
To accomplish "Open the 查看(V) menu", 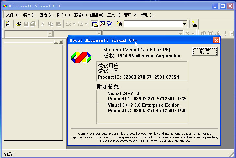I will point(46,15).
